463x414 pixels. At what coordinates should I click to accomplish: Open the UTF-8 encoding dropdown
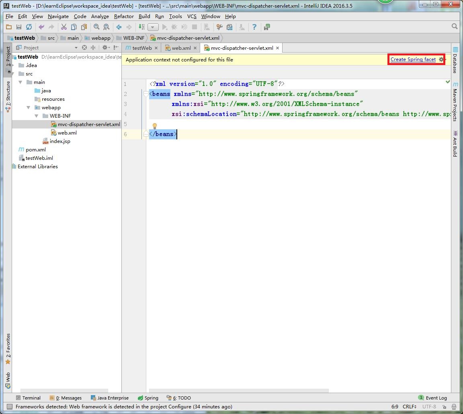click(x=429, y=407)
